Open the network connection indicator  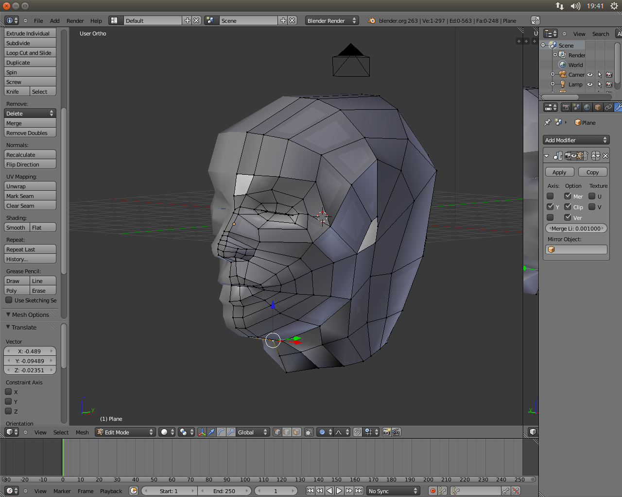[560, 6]
